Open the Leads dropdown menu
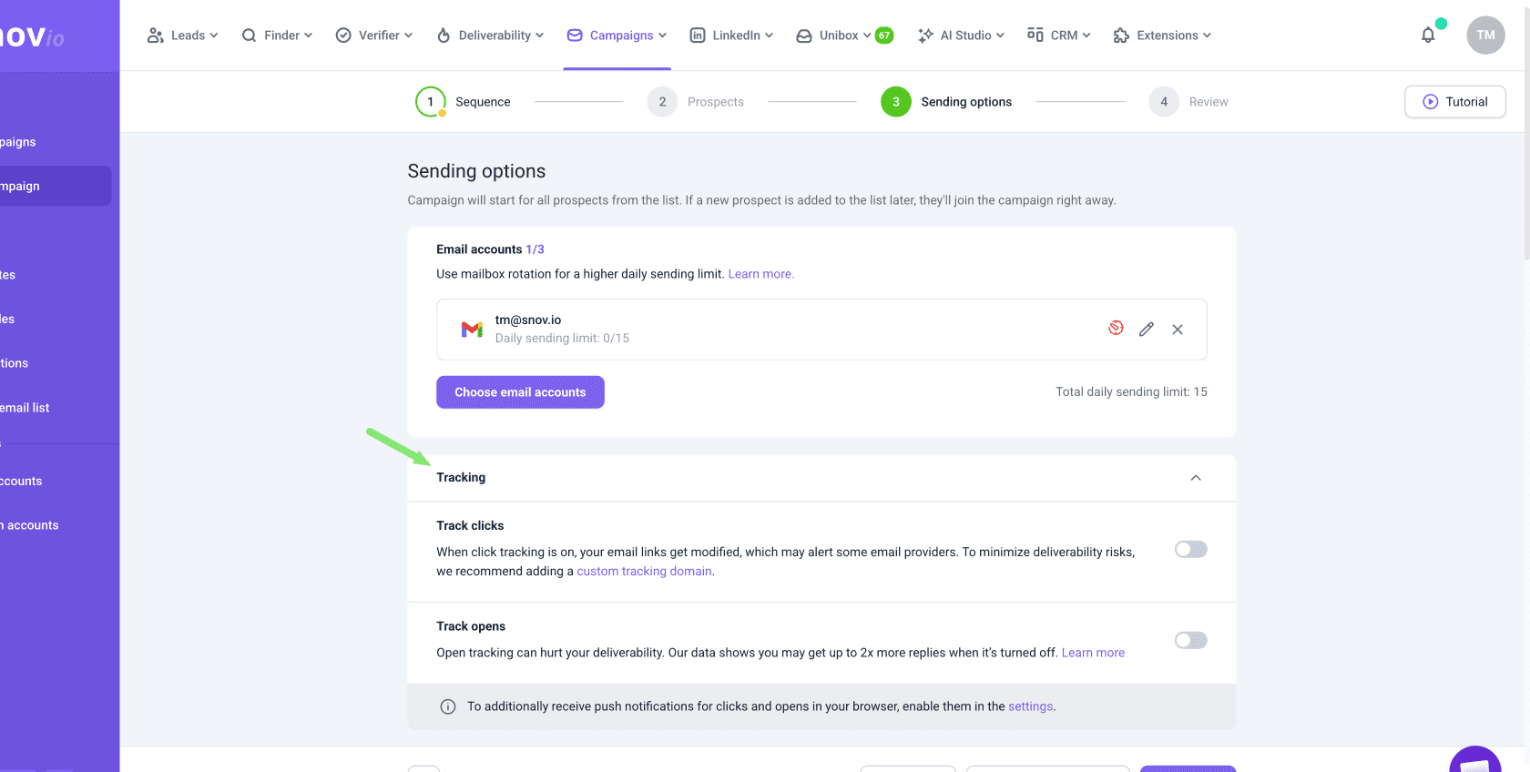The width and height of the screenshot is (1530, 772). [x=183, y=36]
